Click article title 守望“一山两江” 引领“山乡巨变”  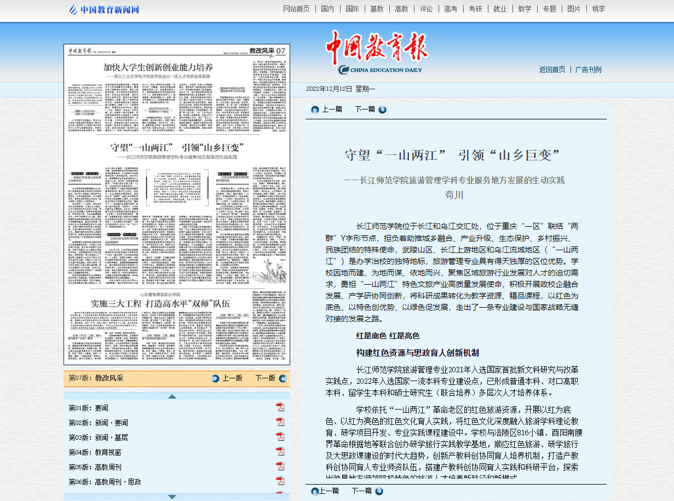tap(453, 155)
